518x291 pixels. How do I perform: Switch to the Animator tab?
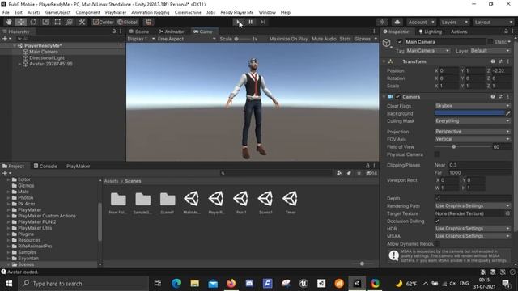(x=172, y=32)
